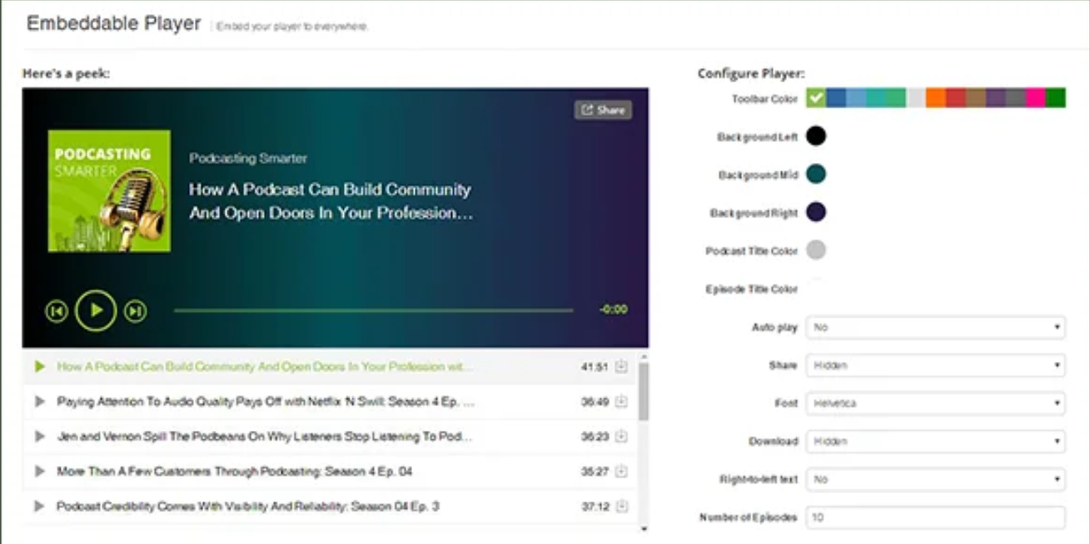Open the Podcast Title Color picker
1090x544 pixels.
(816, 250)
